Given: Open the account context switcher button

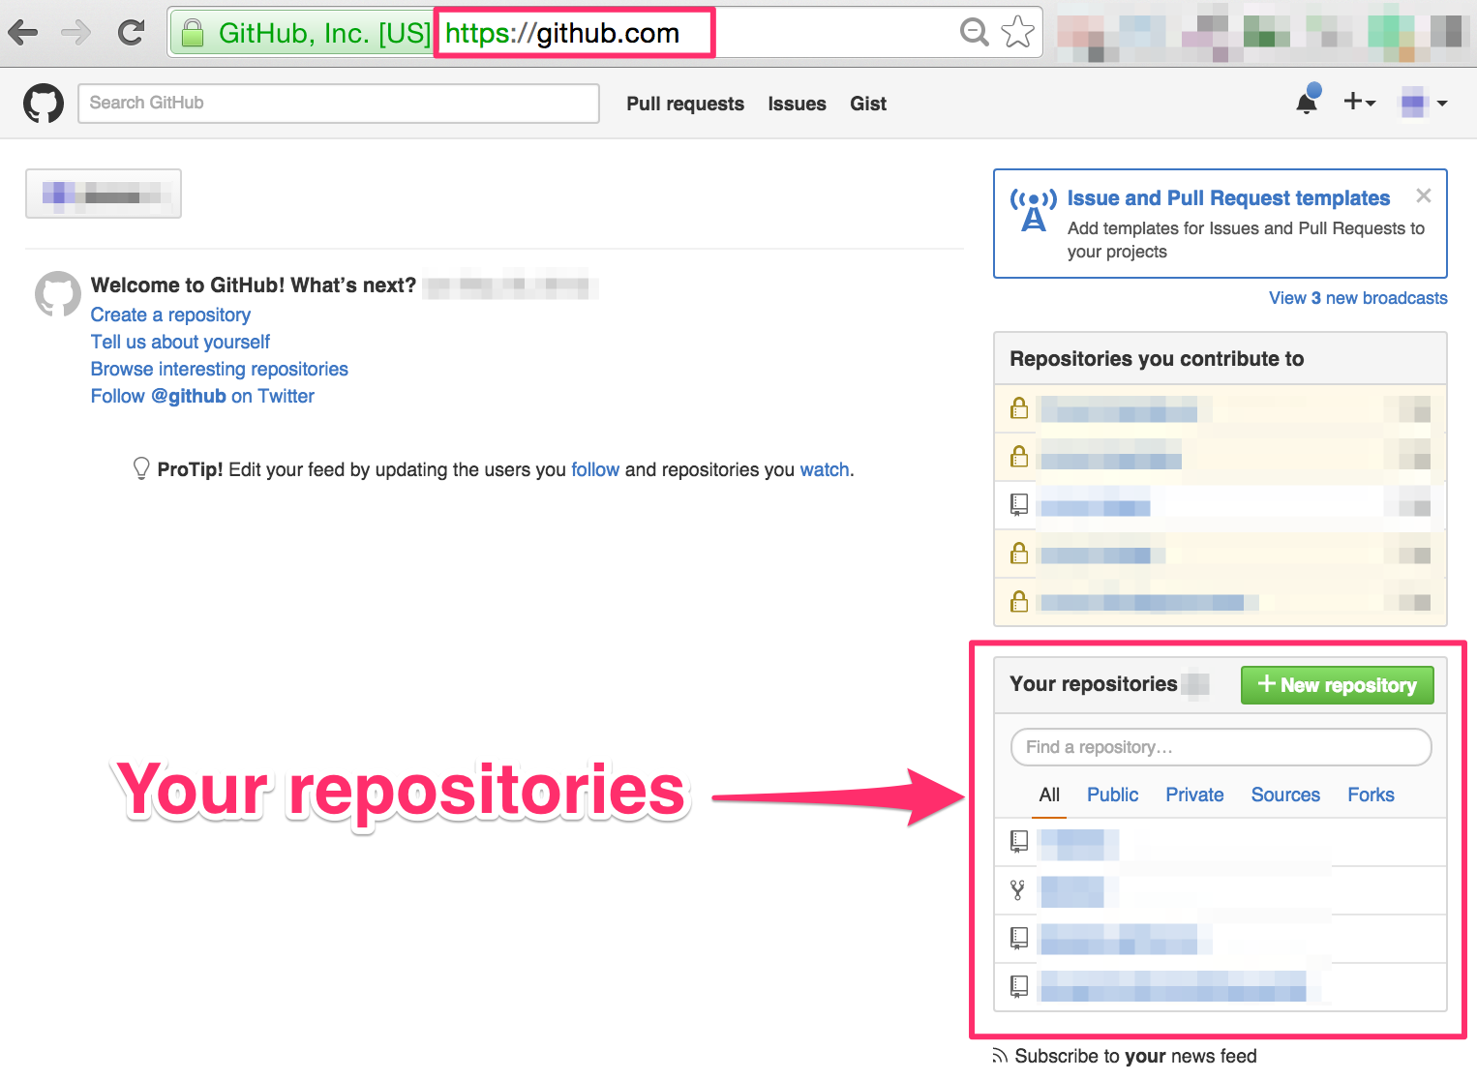Looking at the screenshot, I should [104, 194].
